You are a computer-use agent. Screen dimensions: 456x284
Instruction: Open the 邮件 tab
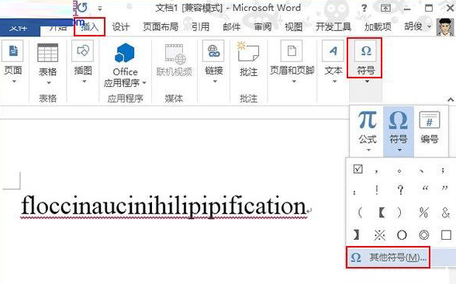tap(231, 27)
